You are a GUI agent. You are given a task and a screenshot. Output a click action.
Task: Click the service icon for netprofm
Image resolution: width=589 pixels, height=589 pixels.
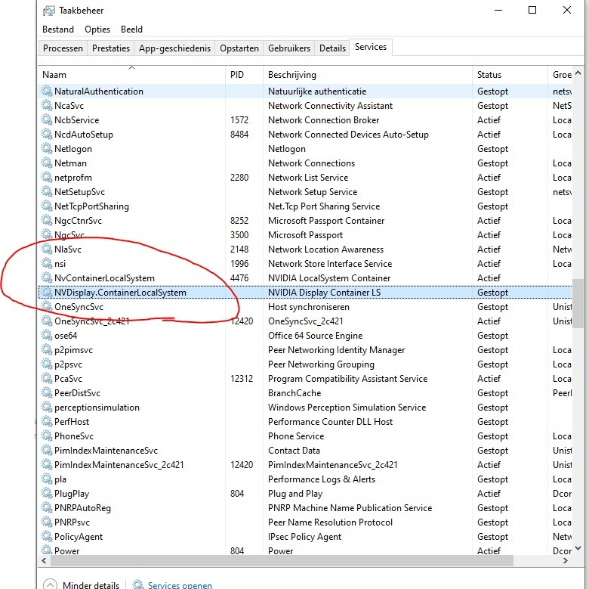pyautogui.click(x=47, y=177)
